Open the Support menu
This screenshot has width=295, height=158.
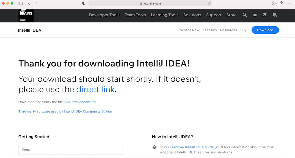click(214, 15)
